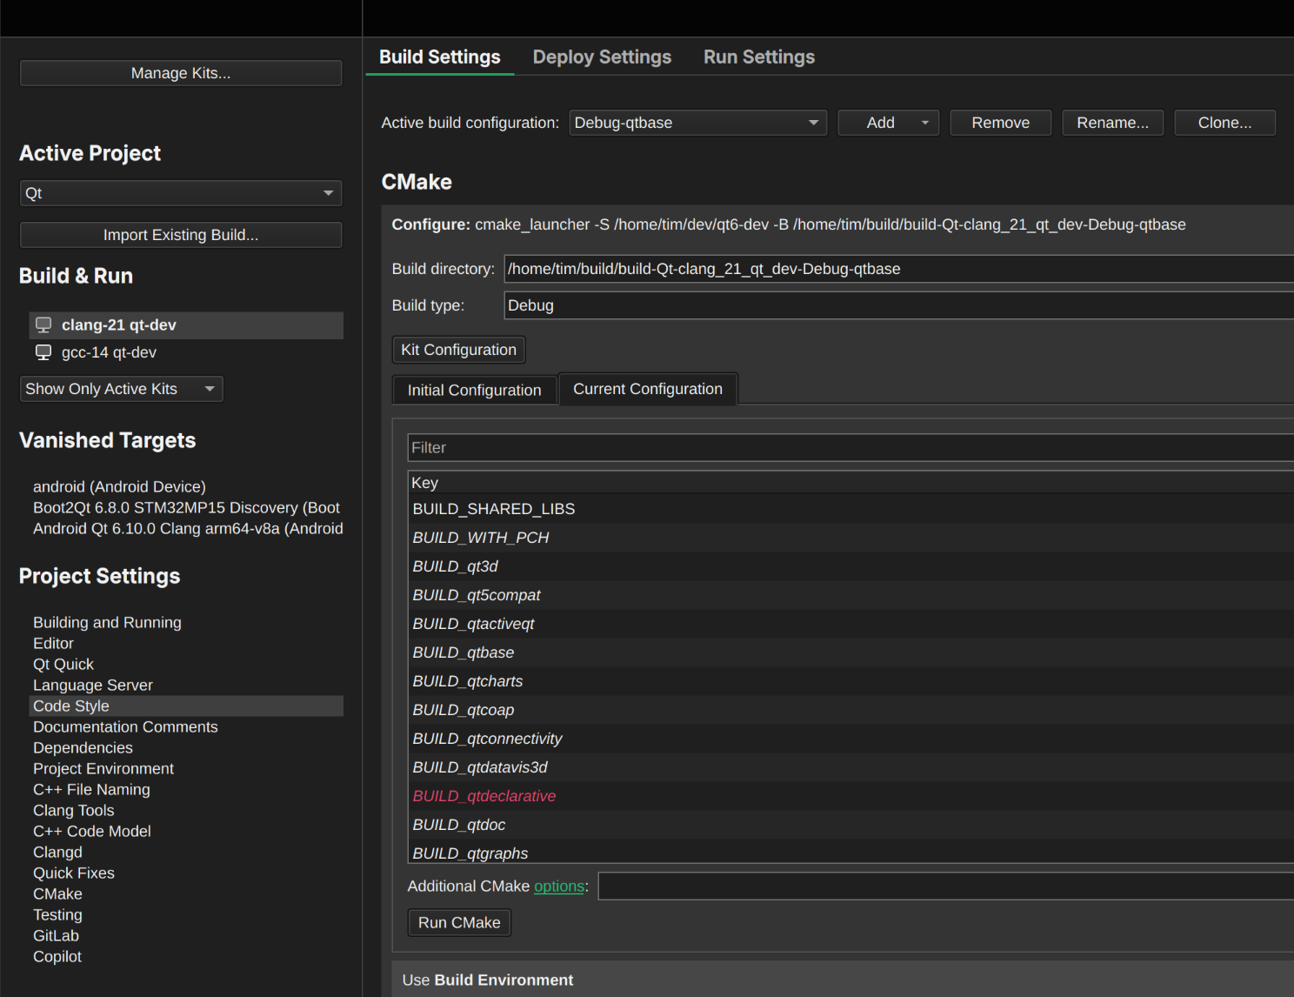Click the Add build configuration button
This screenshot has width=1294, height=997.
click(881, 123)
